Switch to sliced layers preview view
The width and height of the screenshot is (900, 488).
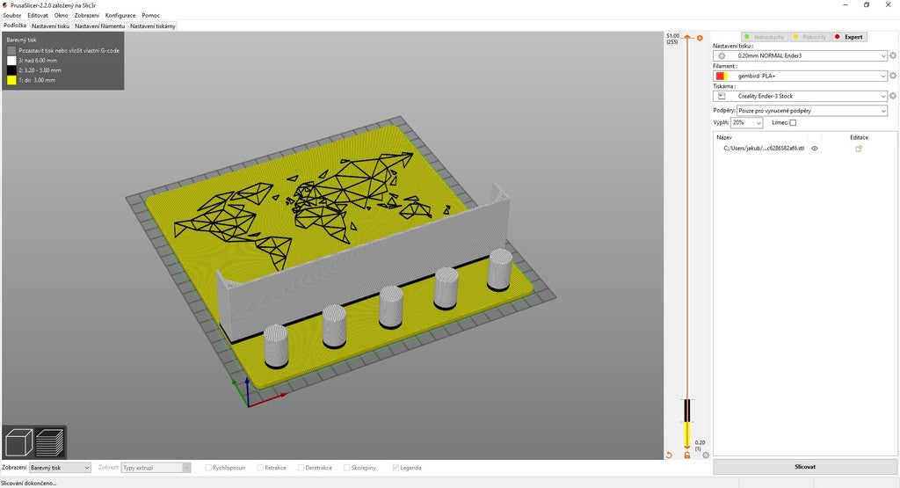point(50,442)
